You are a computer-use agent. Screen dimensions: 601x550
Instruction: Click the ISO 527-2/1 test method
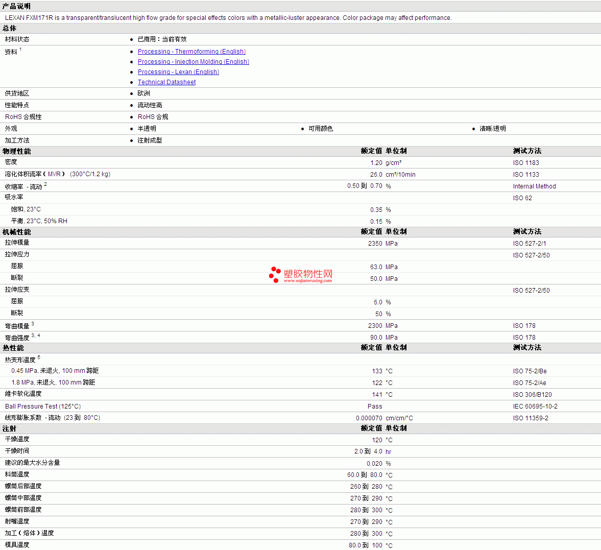[530, 244]
